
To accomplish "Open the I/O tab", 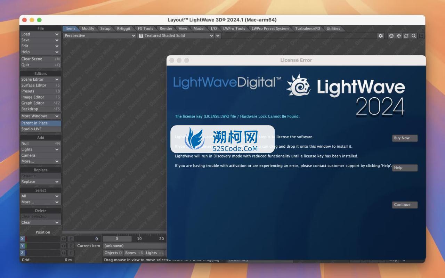I will coord(214,28).
